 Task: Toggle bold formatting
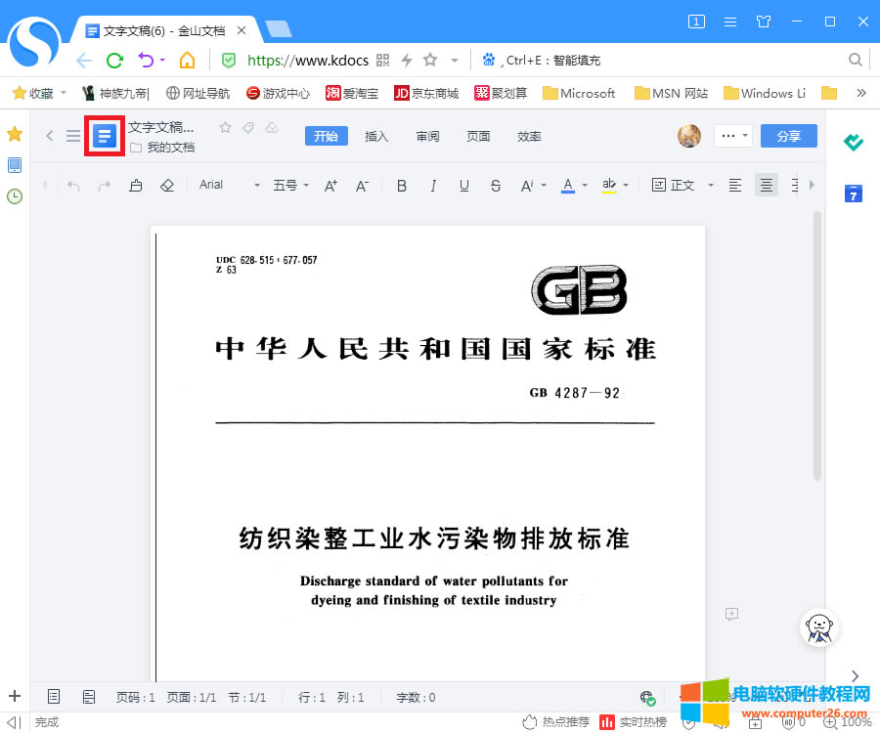401,185
